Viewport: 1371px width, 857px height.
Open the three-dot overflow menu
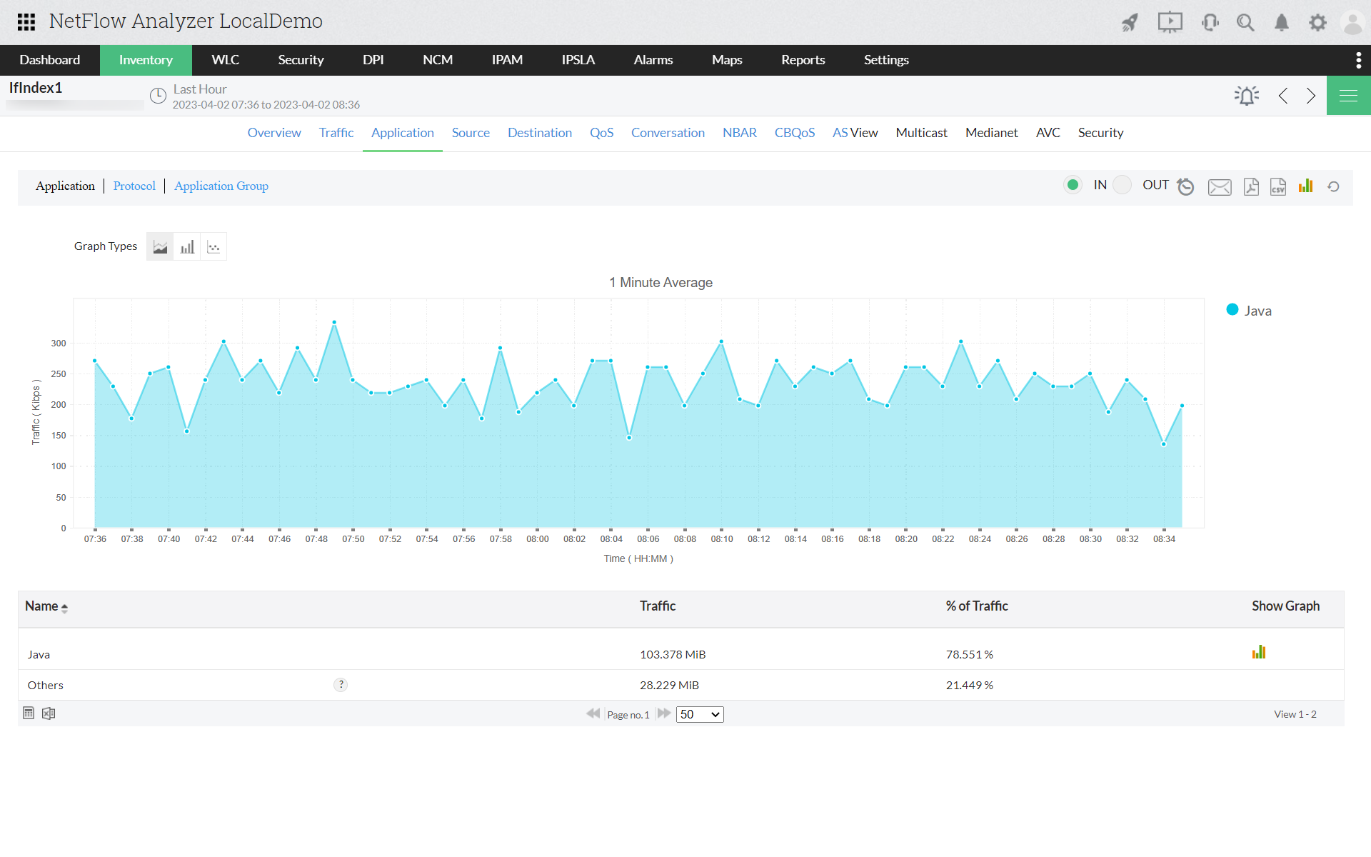point(1358,60)
